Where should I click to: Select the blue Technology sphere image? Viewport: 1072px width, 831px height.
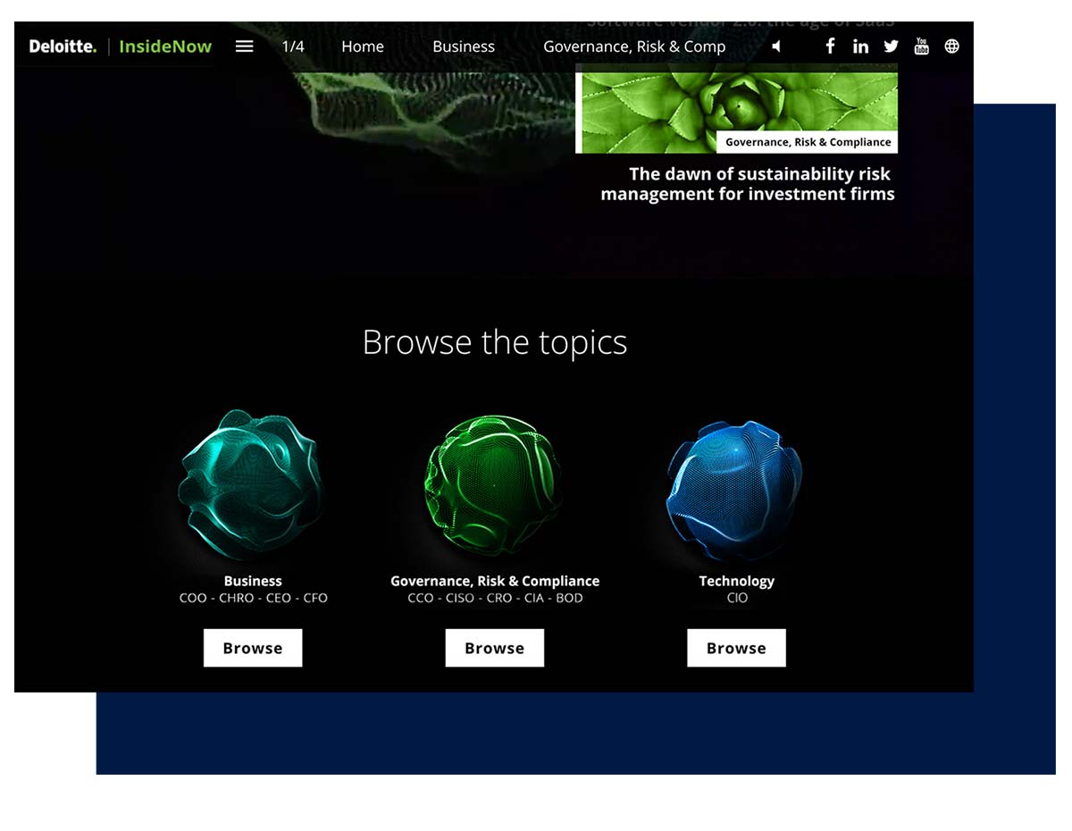coord(734,484)
